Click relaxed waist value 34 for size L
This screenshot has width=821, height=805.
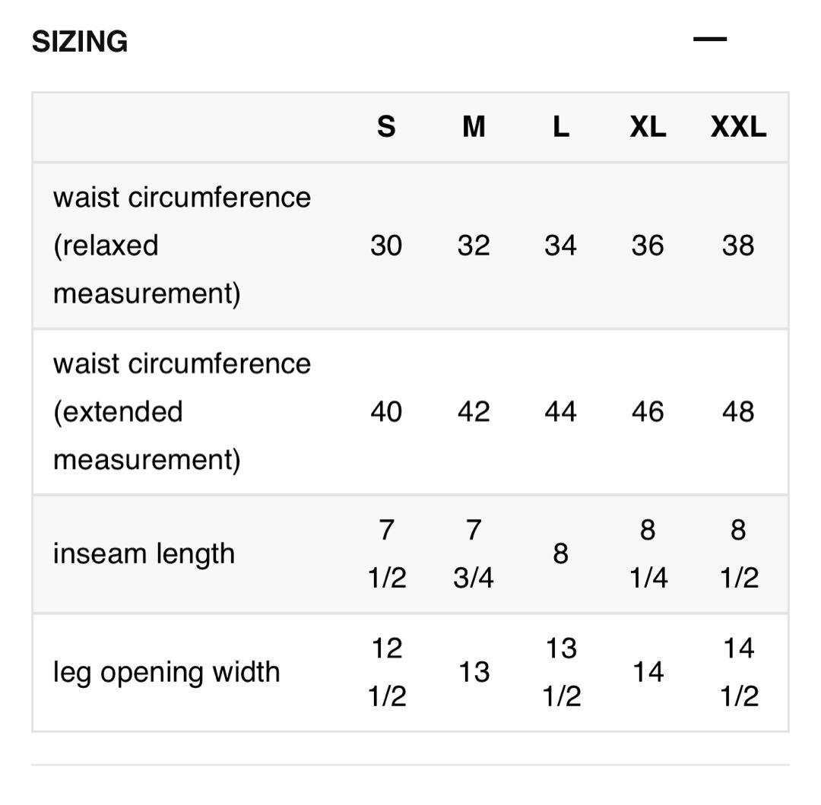click(560, 246)
